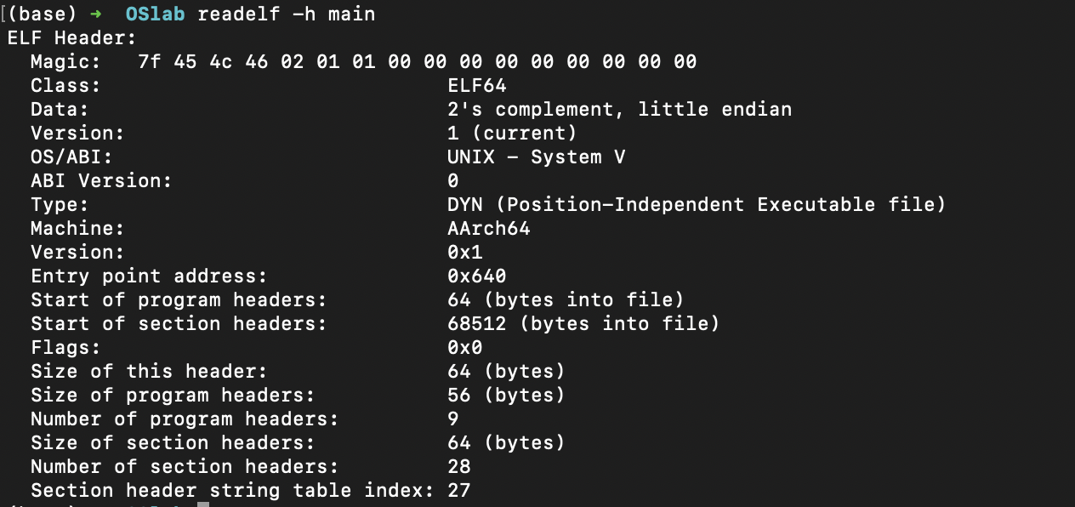Click the string table index value 27
The image size is (1075, 507).
[x=459, y=491]
